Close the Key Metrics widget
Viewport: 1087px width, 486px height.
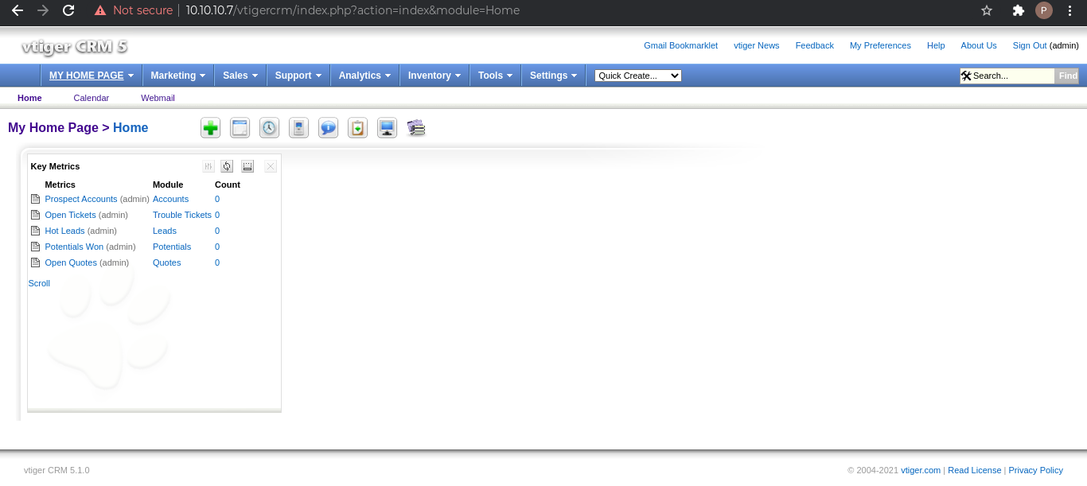coord(271,166)
